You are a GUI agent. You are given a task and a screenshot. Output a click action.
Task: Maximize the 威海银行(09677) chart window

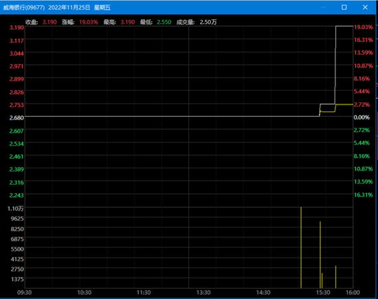[x=344, y=8]
